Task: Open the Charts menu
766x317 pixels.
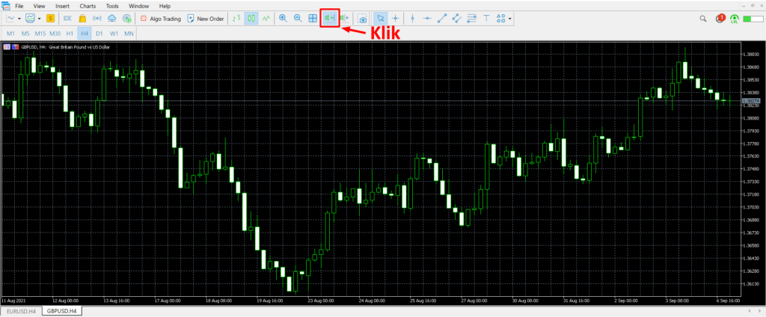Action: 88,6
